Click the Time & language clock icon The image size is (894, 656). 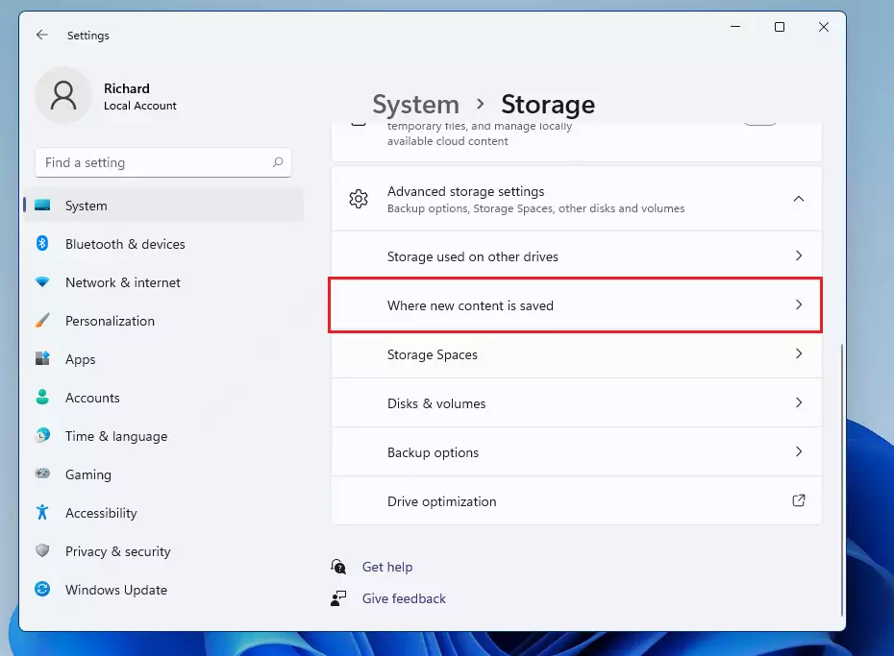coord(42,436)
